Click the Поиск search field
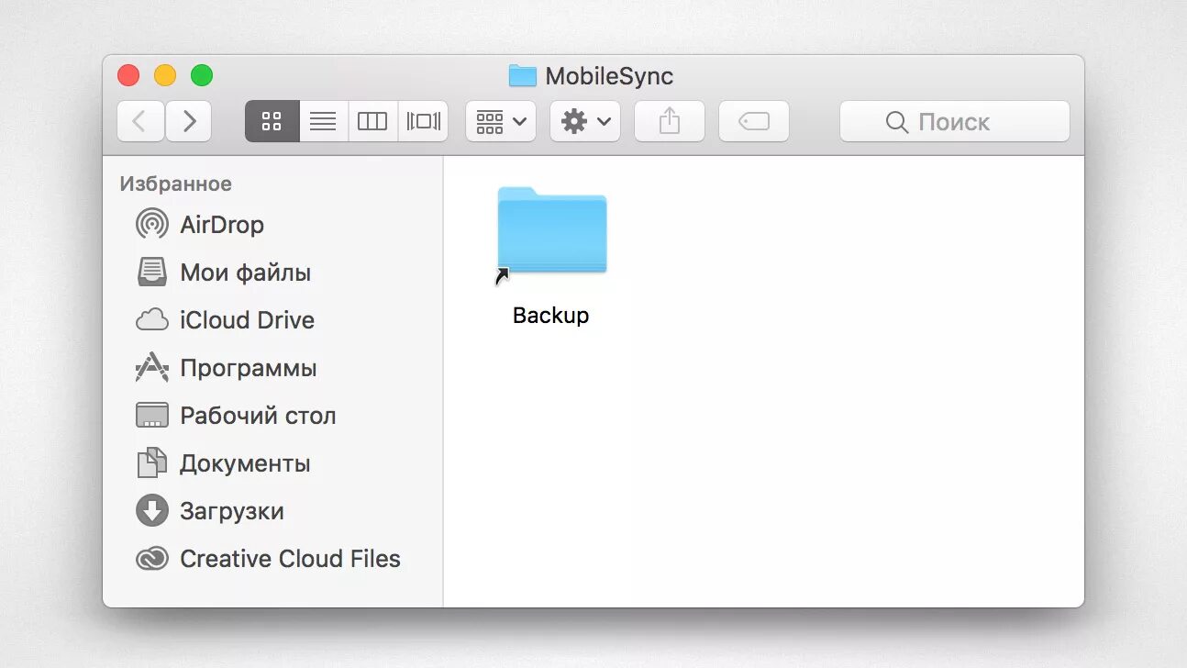This screenshot has width=1187, height=668. click(x=955, y=121)
